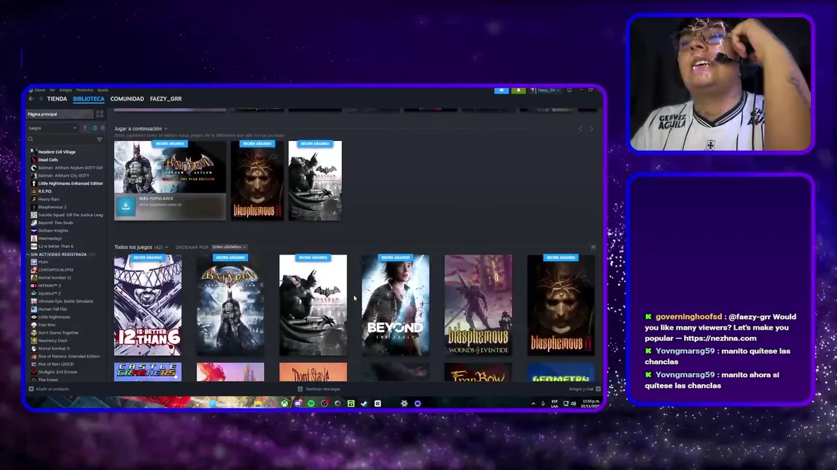This screenshot has width=837, height=470.
Task: Open Blasphemous Wounds of Eventide cover
Action: pos(478,305)
